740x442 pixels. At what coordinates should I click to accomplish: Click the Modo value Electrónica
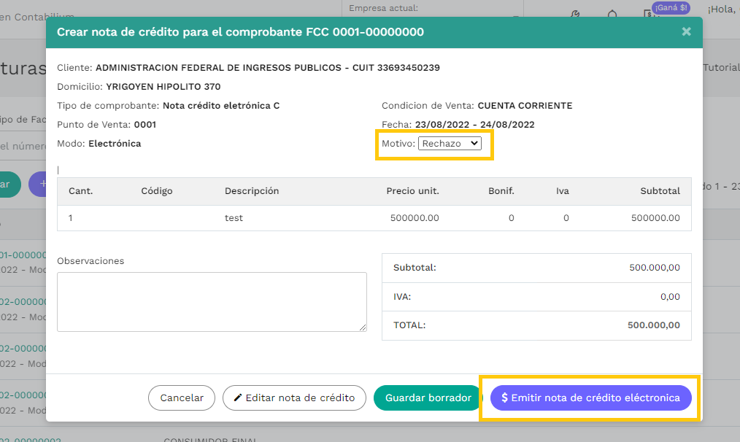tap(115, 144)
